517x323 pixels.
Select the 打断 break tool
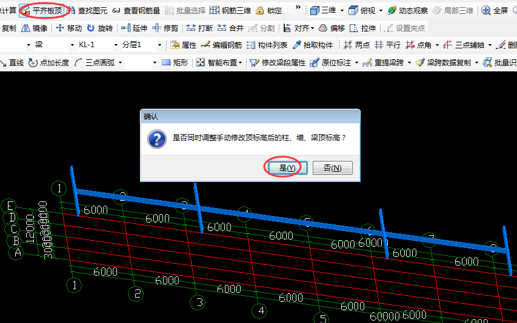199,28
